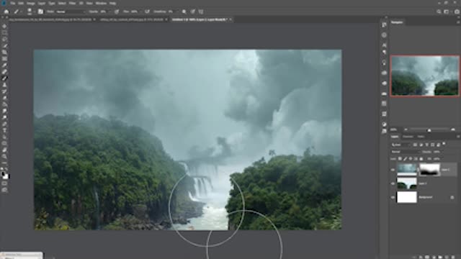The height and width of the screenshot is (259, 461).
Task: Switch to the first document tab
Action: [50, 19]
